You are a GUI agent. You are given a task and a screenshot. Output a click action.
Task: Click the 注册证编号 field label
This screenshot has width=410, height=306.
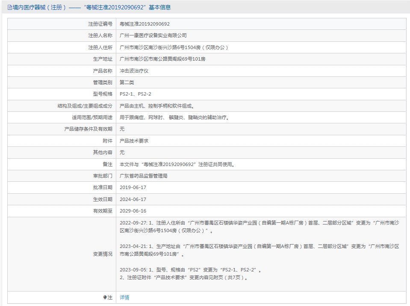(100, 24)
